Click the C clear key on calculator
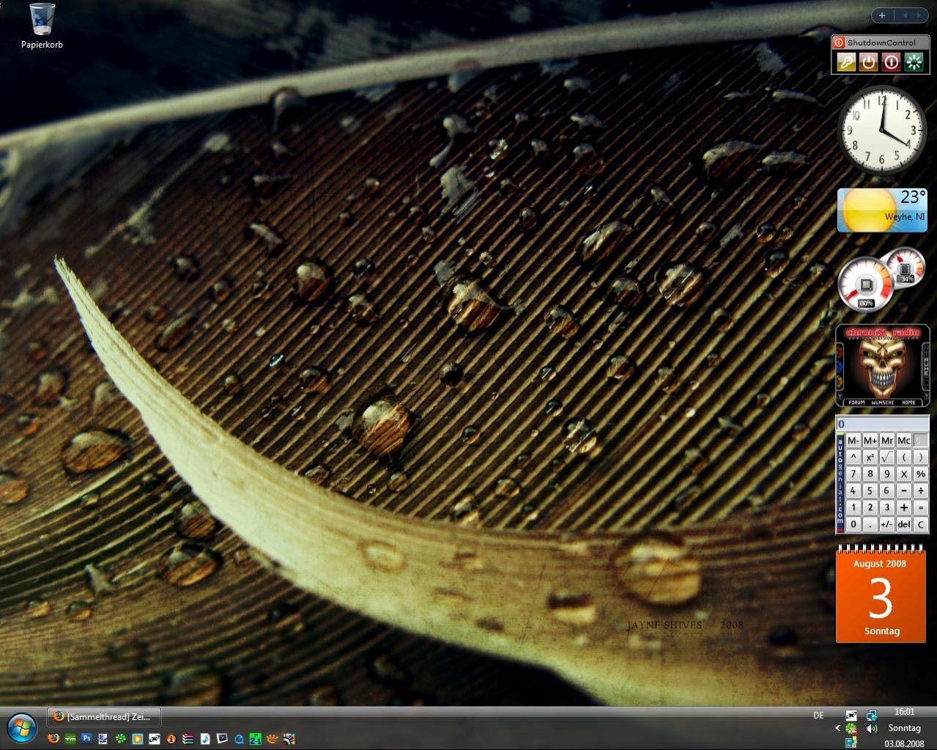 tap(921, 524)
